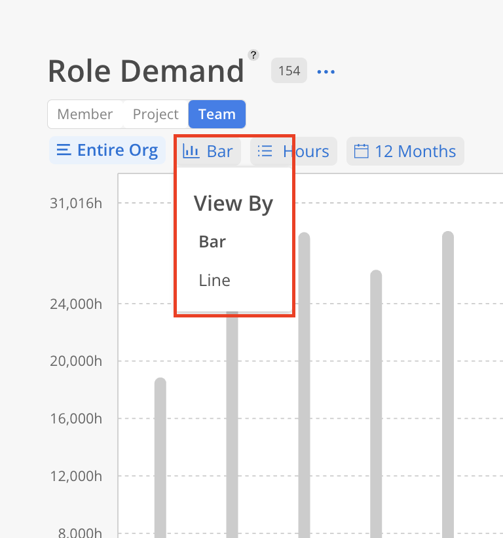
Task: Switch to the Project tab
Action: point(155,115)
